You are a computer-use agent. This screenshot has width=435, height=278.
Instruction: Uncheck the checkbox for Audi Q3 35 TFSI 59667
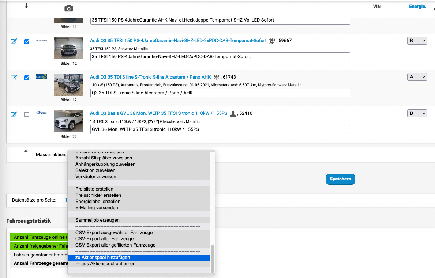coord(27,42)
